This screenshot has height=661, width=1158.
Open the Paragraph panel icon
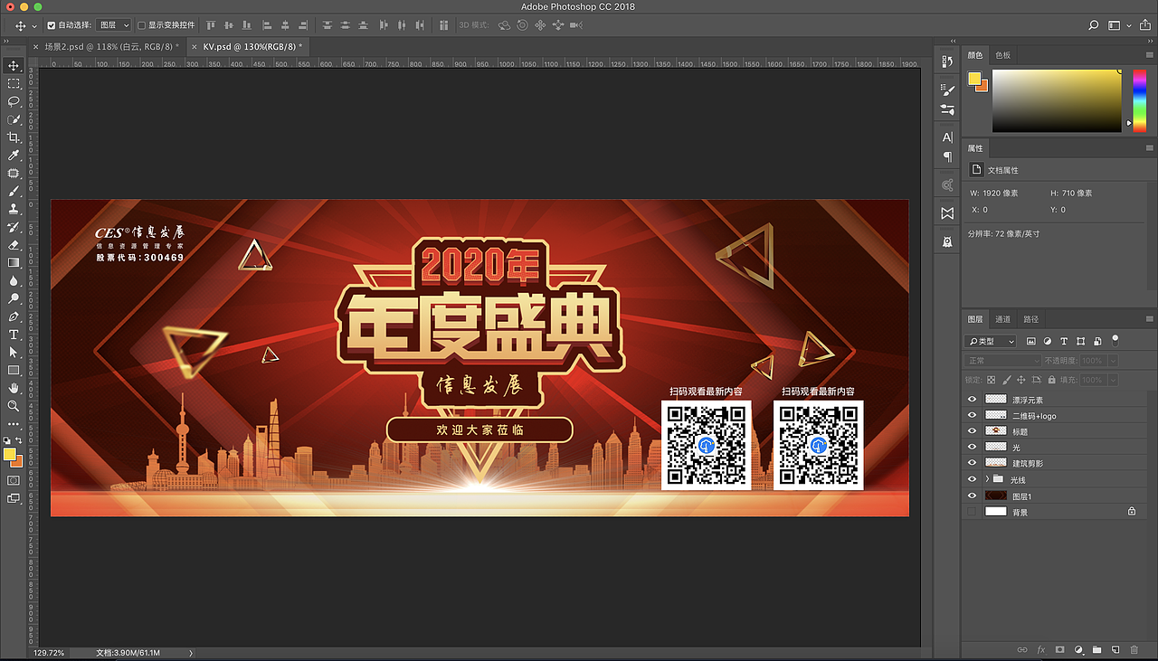[x=946, y=156]
